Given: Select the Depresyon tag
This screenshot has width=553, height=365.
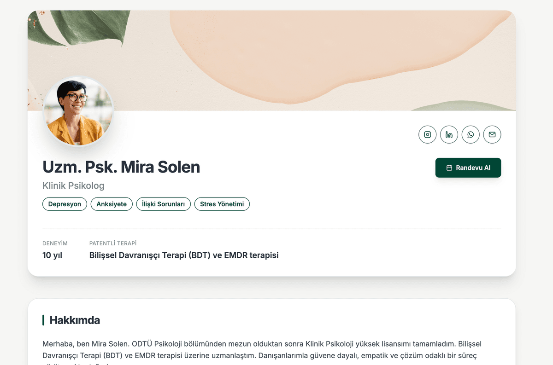Looking at the screenshot, I should pyautogui.click(x=65, y=204).
